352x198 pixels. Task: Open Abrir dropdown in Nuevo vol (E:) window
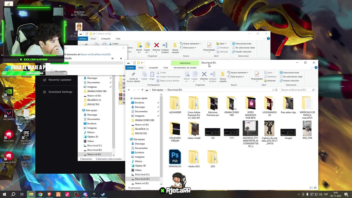tap(222, 43)
